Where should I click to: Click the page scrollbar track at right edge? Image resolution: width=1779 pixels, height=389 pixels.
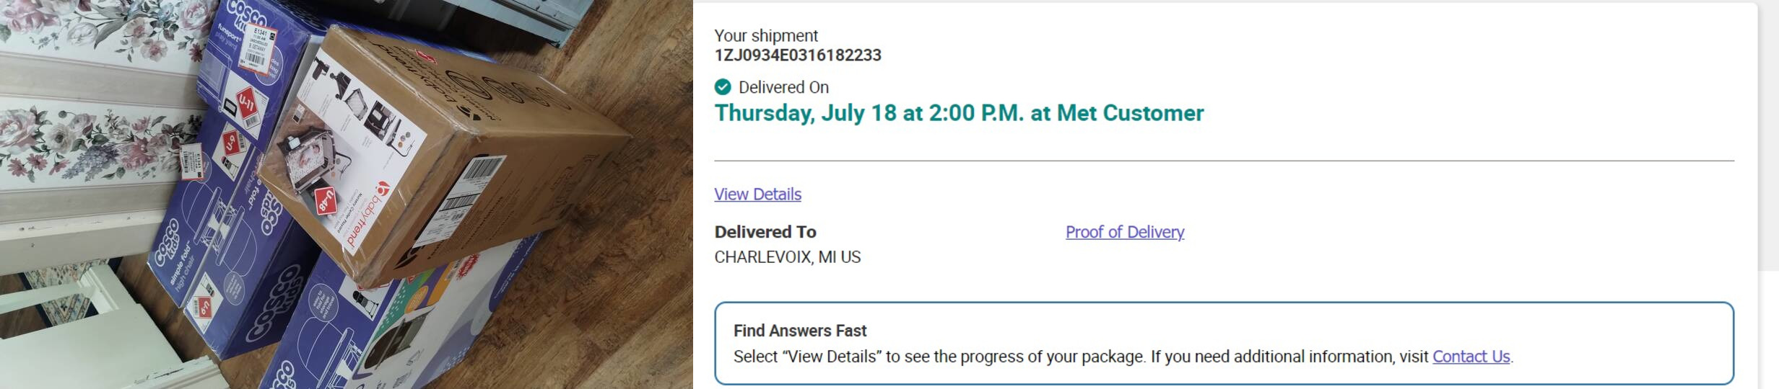[1768, 137]
